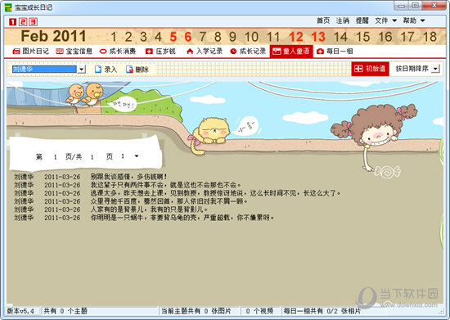Viewport: 450px width, 320px height.
Task: Open the 文件 menu
Action: pos(385,20)
